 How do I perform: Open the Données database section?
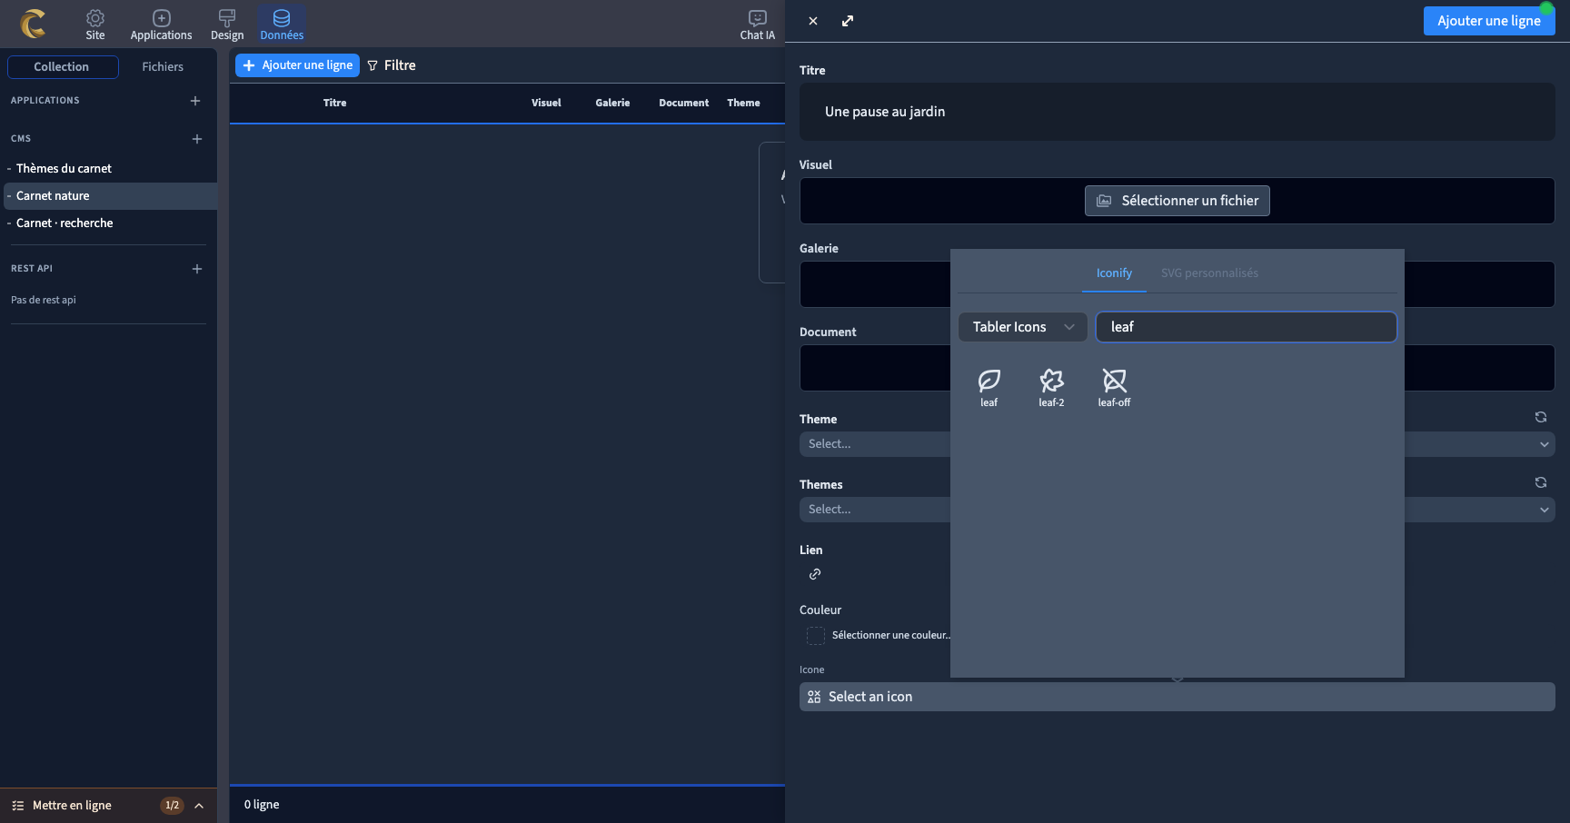(x=282, y=25)
